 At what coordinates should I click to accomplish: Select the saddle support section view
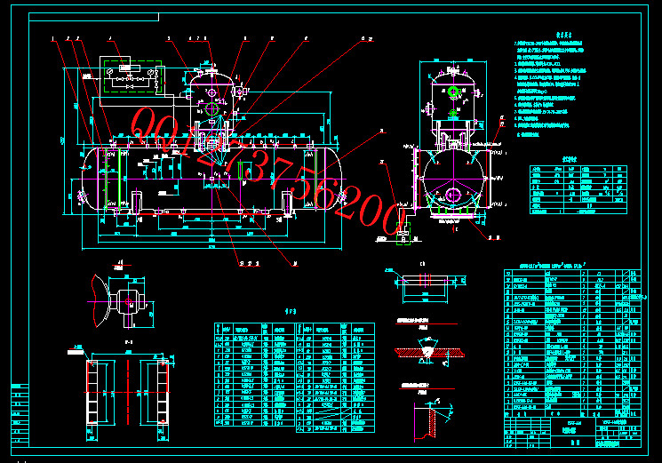[128, 395]
